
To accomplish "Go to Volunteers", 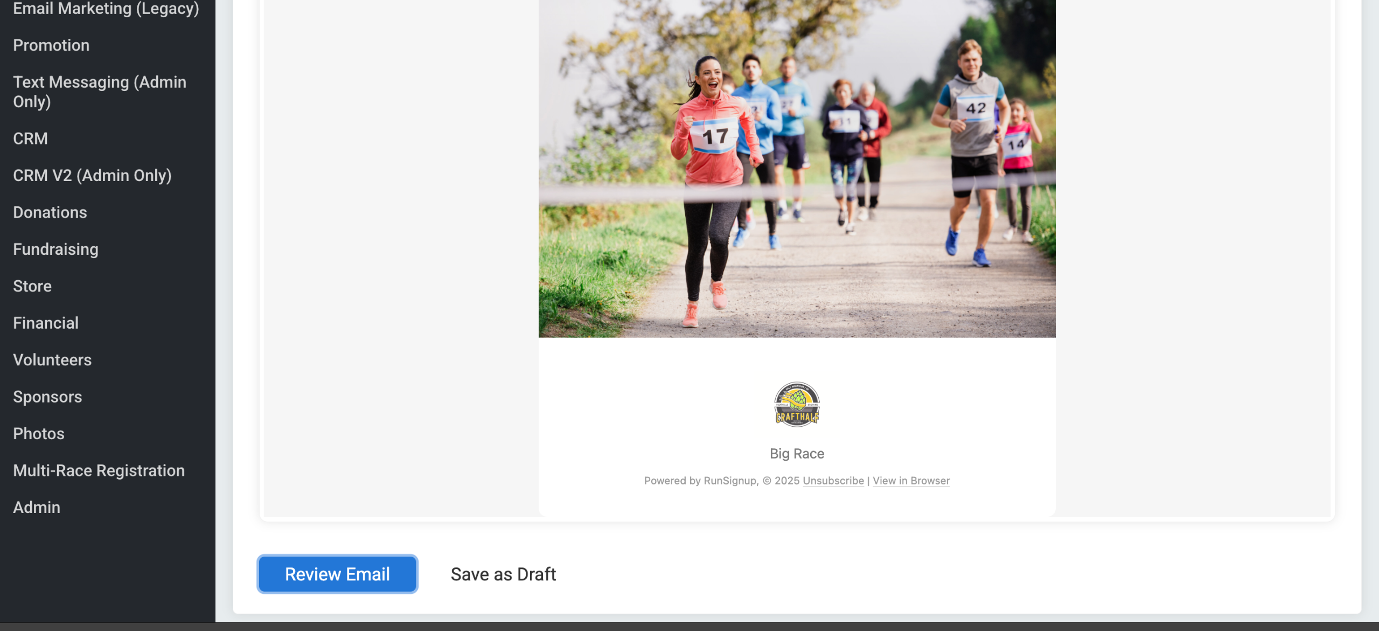I will click(52, 360).
